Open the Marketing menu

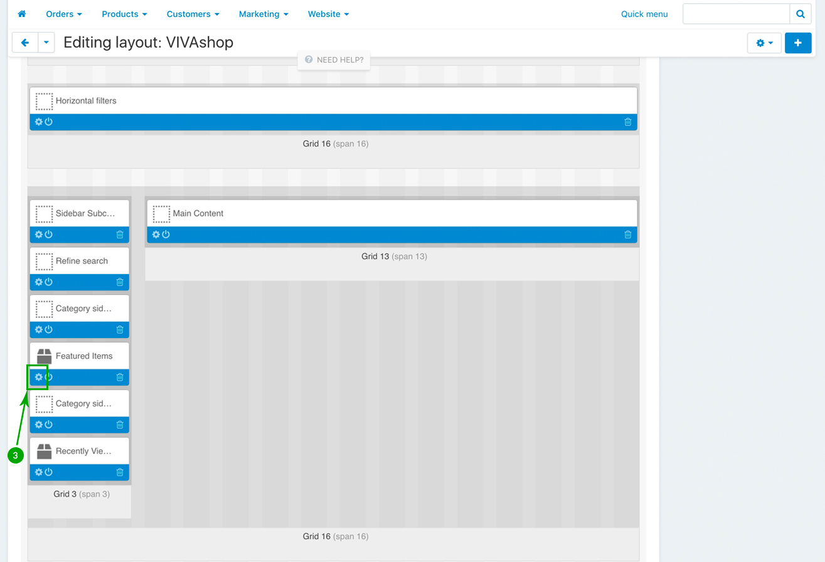pyautogui.click(x=263, y=14)
